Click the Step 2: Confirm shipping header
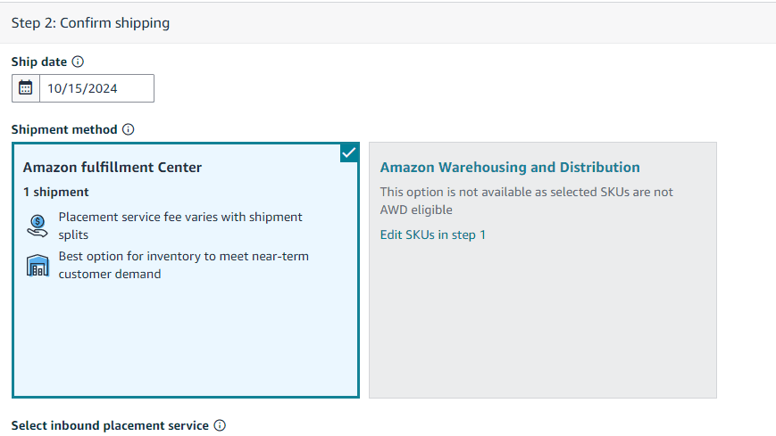This screenshot has height=436, width=776. (x=90, y=23)
